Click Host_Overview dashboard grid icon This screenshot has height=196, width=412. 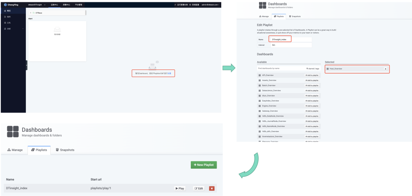tap(327, 69)
